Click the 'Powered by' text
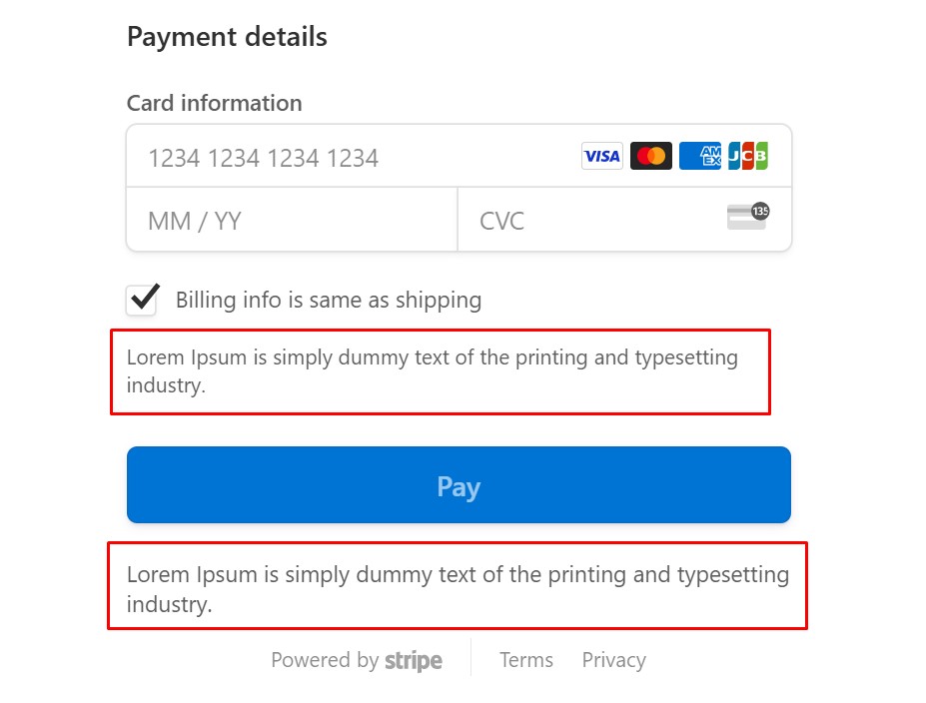 325,660
